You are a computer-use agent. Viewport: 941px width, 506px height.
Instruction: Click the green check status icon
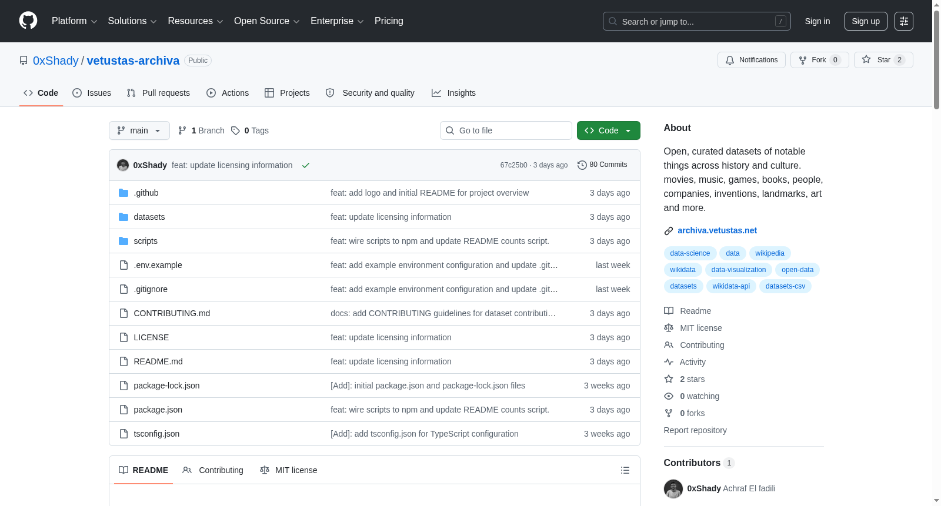pos(306,166)
